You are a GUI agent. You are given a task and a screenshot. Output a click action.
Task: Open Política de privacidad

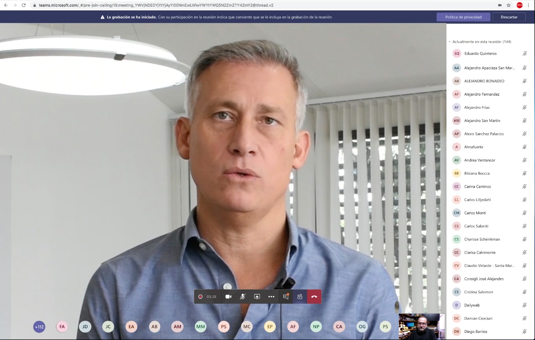[x=464, y=17]
